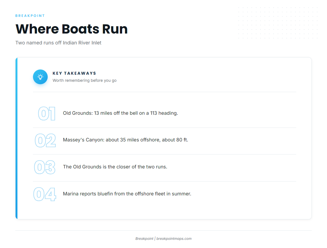The width and height of the screenshot is (327, 248).
Task: Click the Breakpoint name in the footer
Action: 144,239
